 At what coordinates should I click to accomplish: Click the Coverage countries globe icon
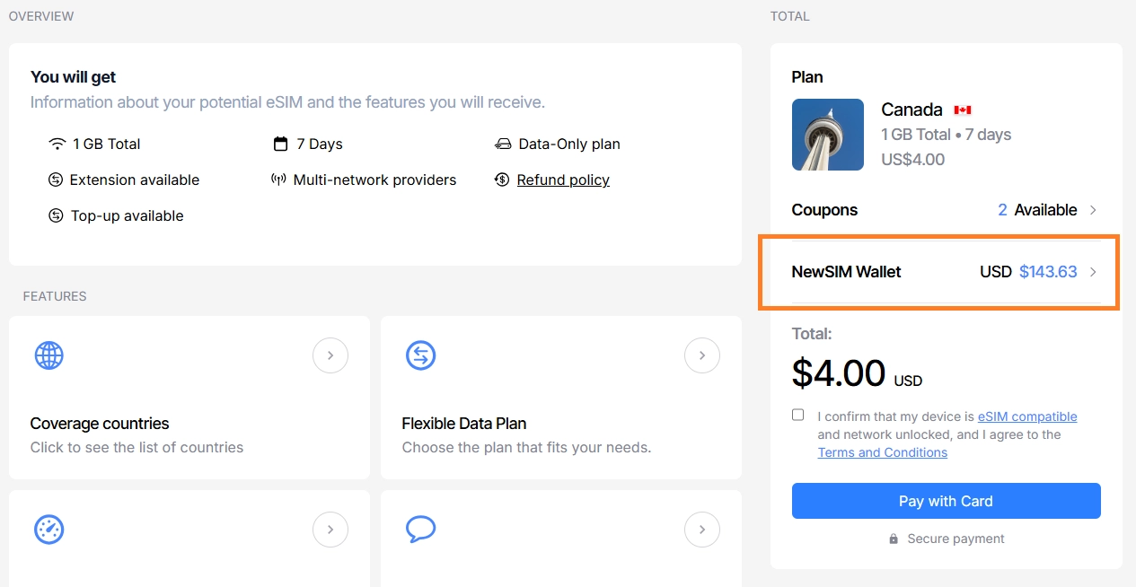(48, 355)
